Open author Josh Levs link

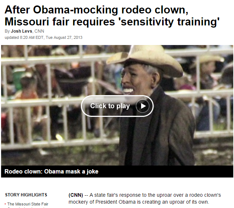coord(21,31)
